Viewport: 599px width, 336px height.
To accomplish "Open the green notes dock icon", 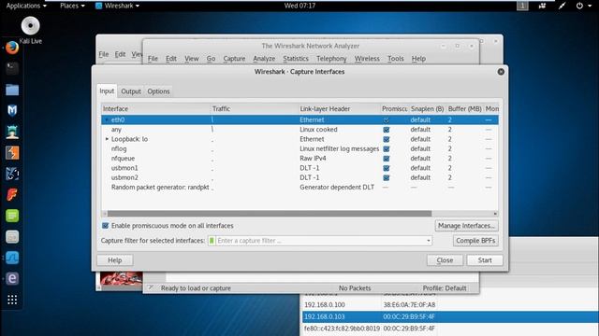I will coord(12,216).
